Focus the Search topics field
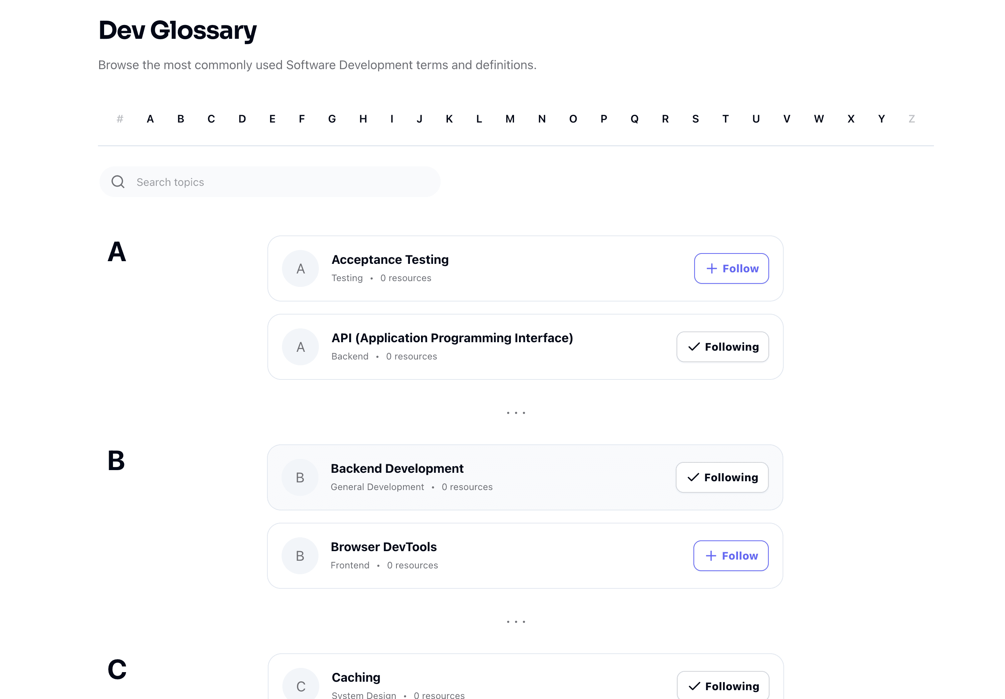The width and height of the screenshot is (1005, 699). (x=280, y=182)
